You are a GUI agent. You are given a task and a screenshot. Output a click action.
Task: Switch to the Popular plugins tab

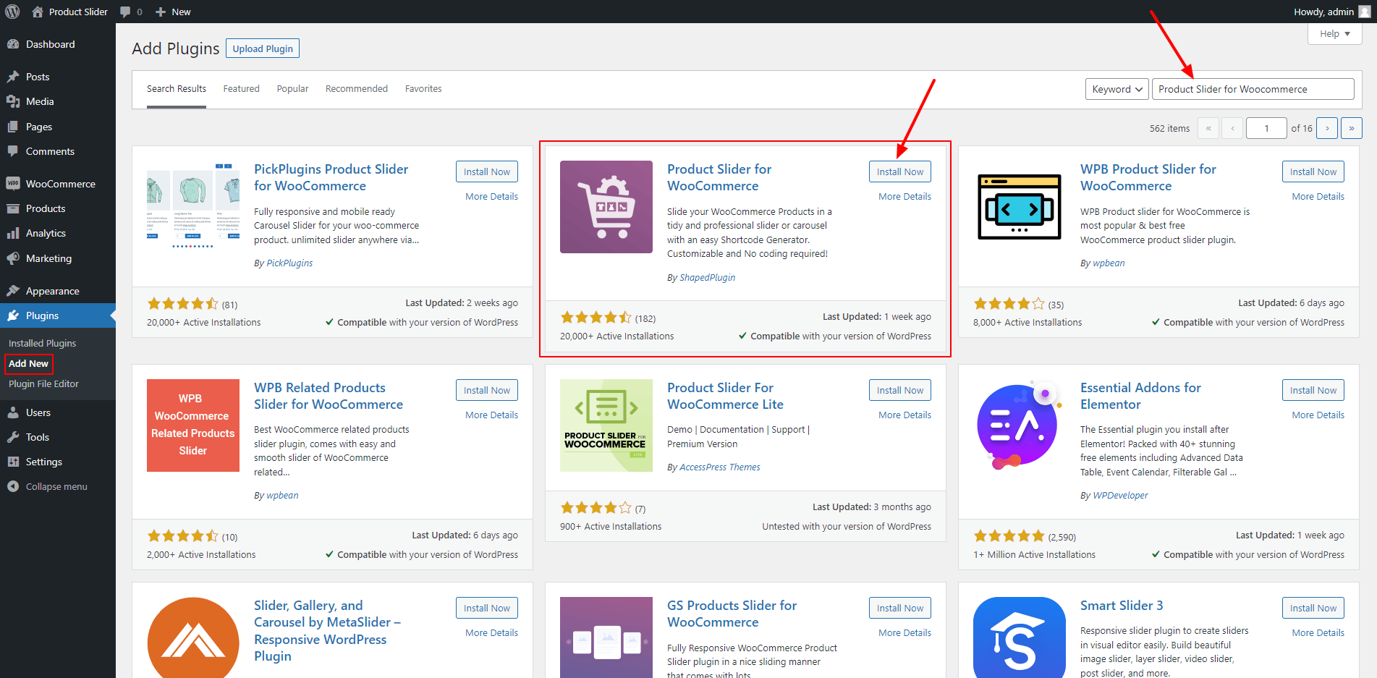(292, 89)
